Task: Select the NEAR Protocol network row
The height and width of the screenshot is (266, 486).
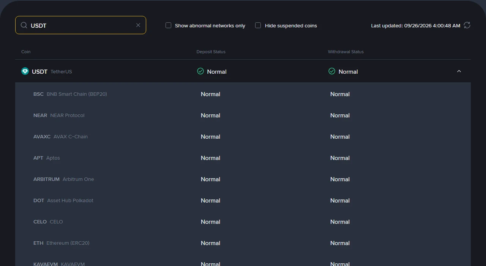Action: tap(243, 115)
